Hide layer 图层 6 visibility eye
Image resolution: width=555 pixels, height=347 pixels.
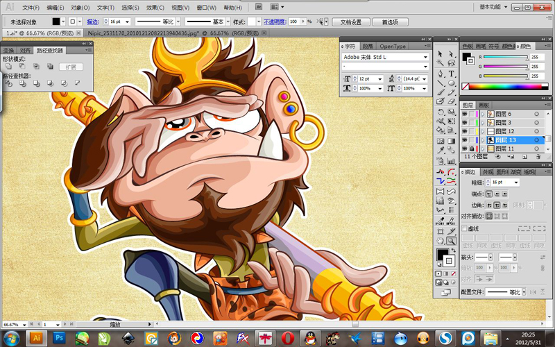(x=464, y=114)
